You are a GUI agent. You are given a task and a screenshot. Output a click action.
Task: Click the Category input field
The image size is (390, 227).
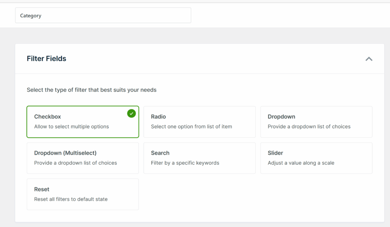(103, 15)
